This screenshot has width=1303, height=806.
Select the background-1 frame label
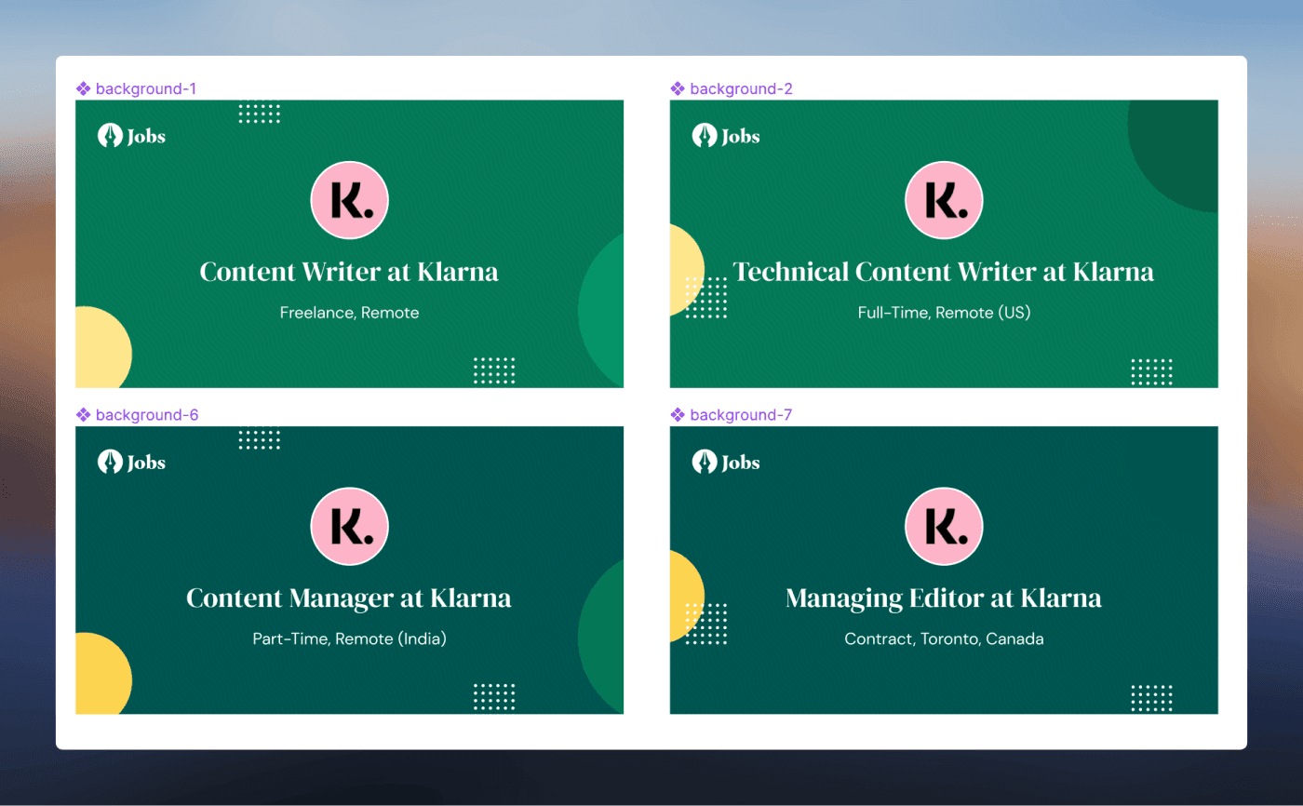click(x=145, y=89)
